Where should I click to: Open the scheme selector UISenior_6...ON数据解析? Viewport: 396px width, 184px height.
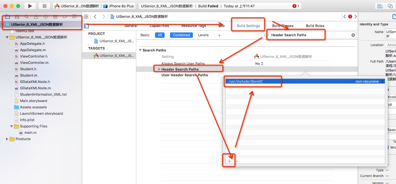click(77, 6)
